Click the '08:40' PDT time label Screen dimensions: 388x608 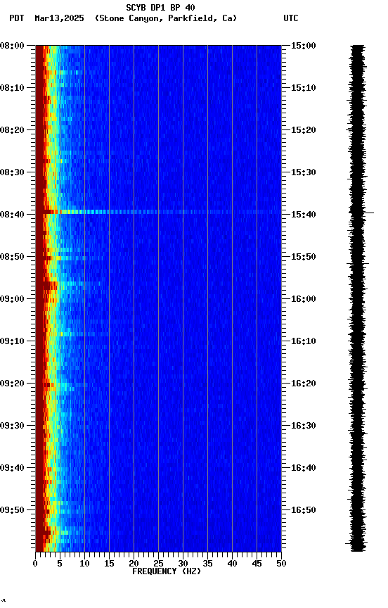pyautogui.click(x=12, y=215)
